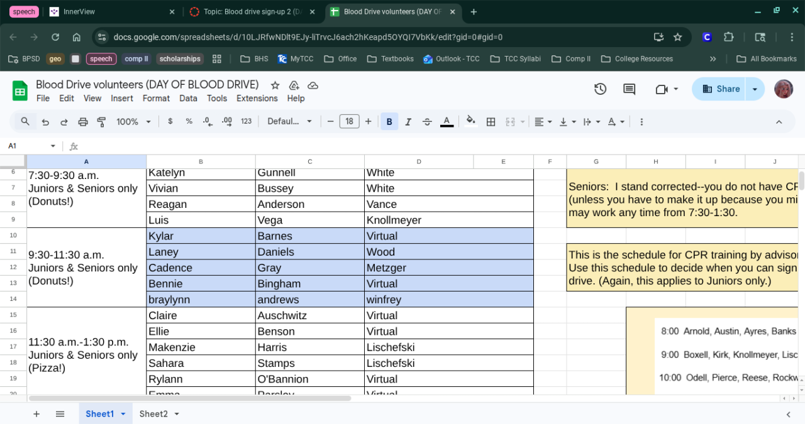
Task: Open the borders tool in toolbar
Action: tap(491, 122)
